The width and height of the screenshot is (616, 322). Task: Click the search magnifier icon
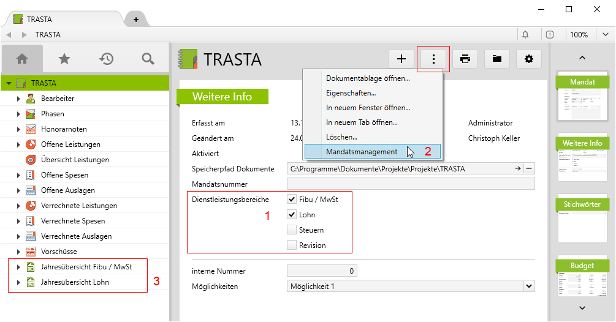click(148, 59)
